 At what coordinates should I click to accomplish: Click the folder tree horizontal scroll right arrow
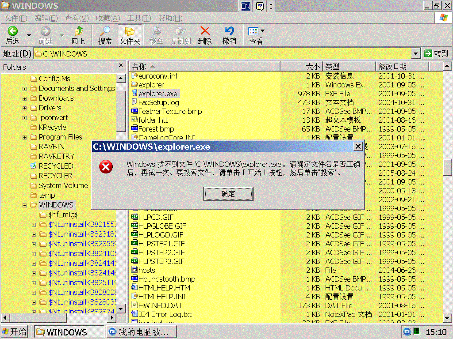point(112,318)
